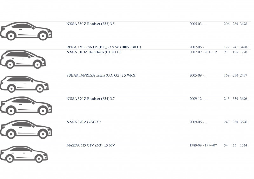Click the 2457 displacement value for Impreza

244,75
